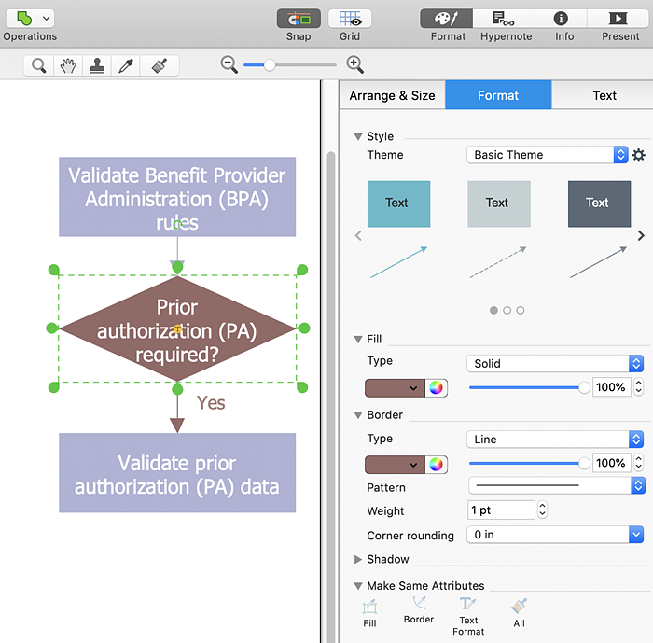
Task: Open the Fill Type Solid dropdown
Action: (555, 363)
